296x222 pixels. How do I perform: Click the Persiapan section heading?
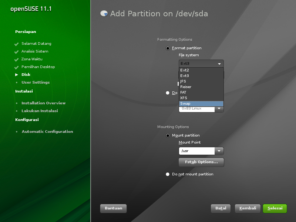pos(26,32)
